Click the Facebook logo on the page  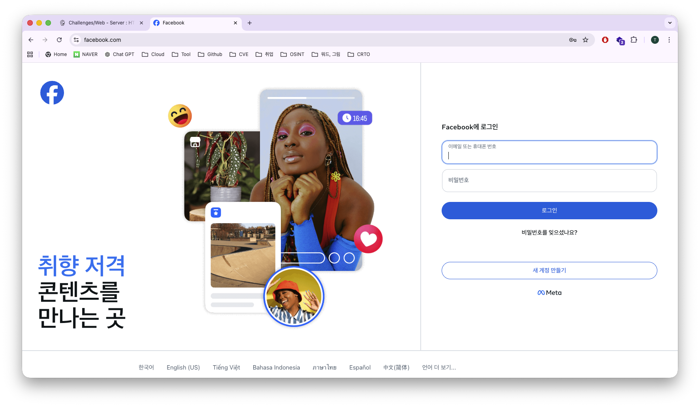[52, 93]
